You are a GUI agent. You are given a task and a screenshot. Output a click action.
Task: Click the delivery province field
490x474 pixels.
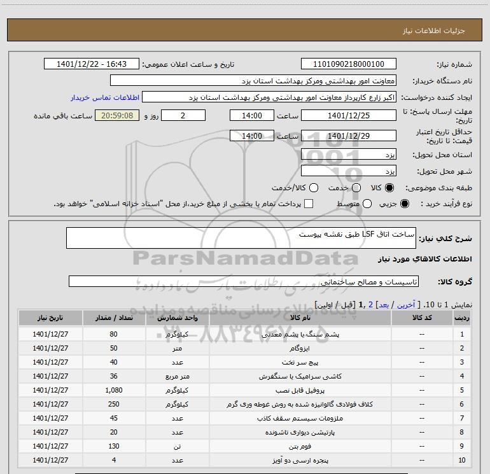(x=349, y=154)
